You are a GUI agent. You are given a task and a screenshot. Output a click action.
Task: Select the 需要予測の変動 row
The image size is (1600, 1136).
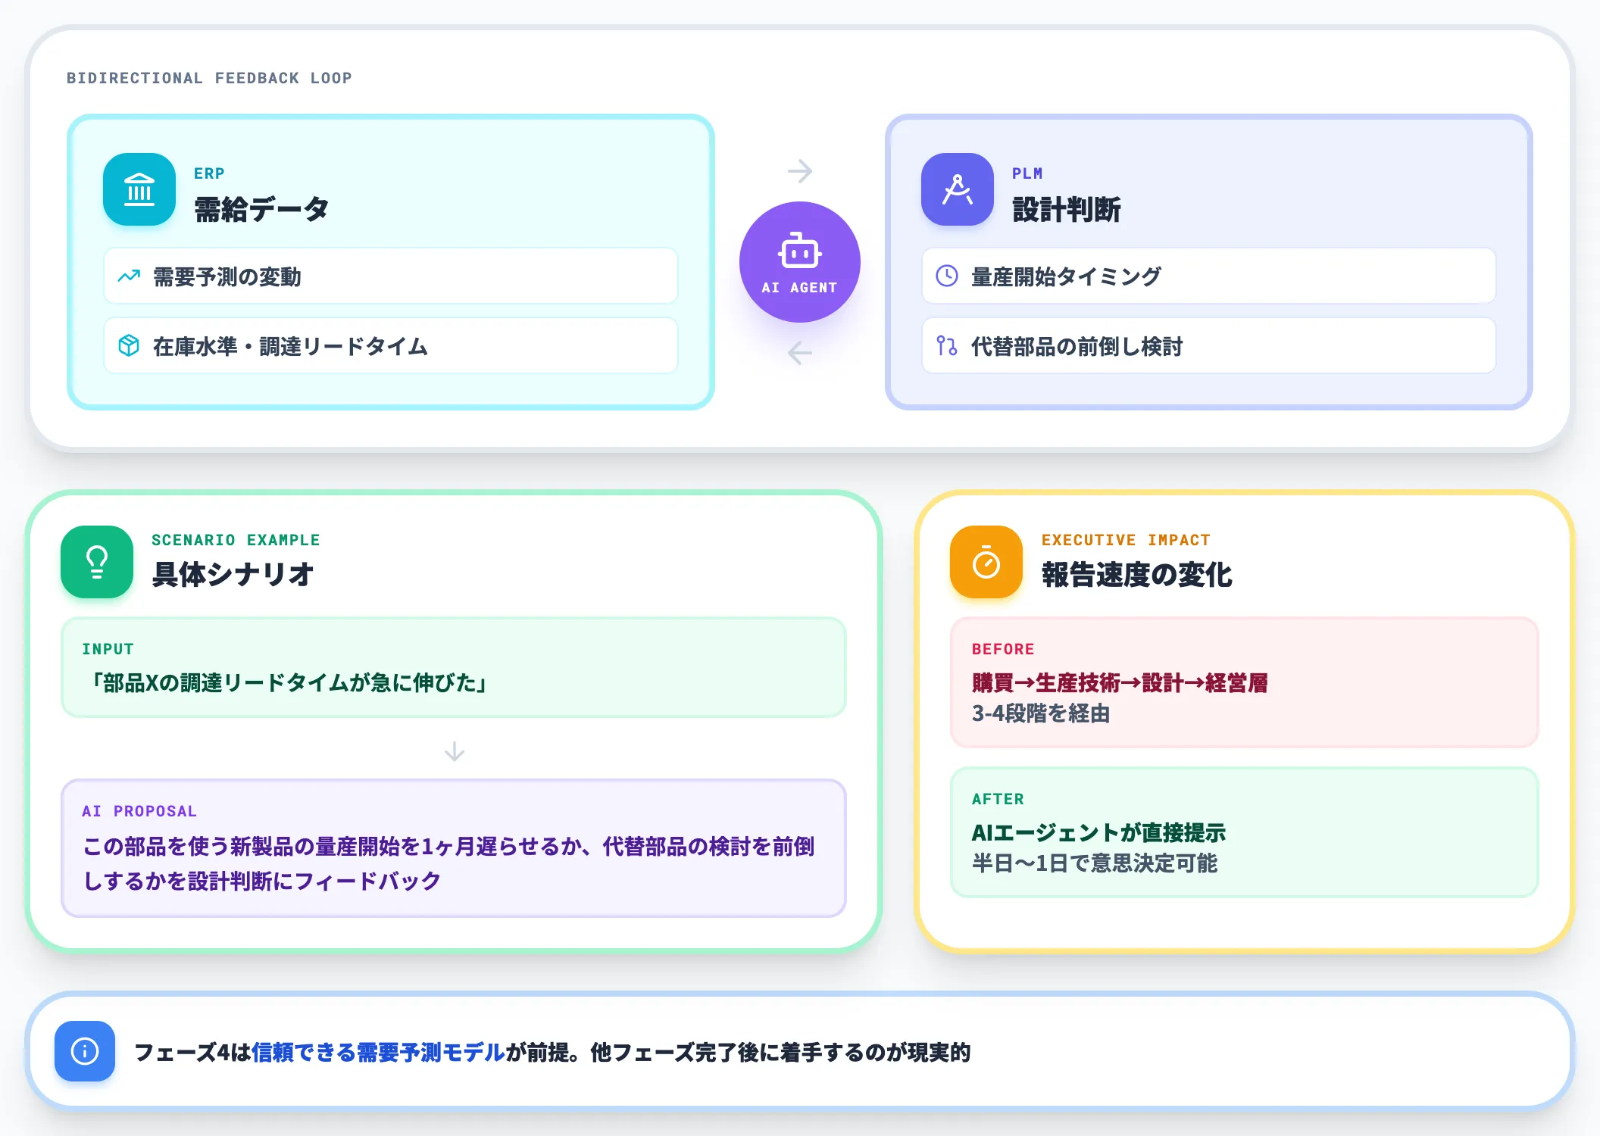coord(391,276)
